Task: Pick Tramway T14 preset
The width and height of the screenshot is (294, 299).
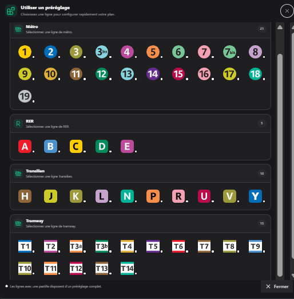Action: coord(127,269)
